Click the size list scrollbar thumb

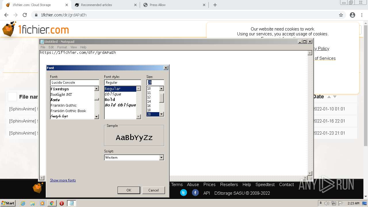click(x=162, y=98)
